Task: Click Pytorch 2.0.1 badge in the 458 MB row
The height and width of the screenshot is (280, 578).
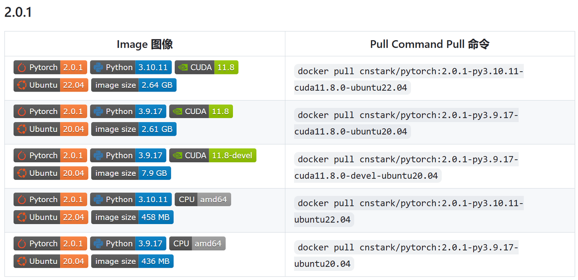Action: pyautogui.click(x=50, y=199)
